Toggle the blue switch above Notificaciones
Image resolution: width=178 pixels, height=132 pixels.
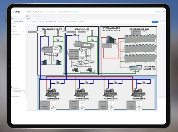(12, 87)
